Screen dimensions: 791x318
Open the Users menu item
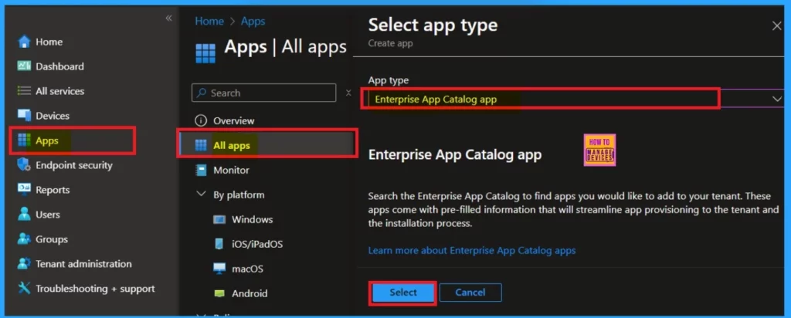click(x=47, y=215)
